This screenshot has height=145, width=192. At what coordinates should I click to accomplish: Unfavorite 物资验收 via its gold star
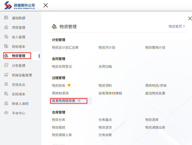(69, 85)
